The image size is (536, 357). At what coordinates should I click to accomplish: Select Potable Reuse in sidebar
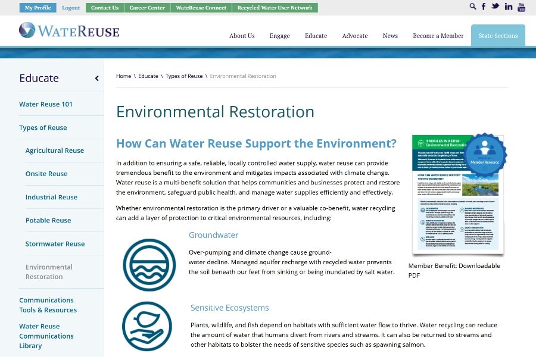click(48, 220)
